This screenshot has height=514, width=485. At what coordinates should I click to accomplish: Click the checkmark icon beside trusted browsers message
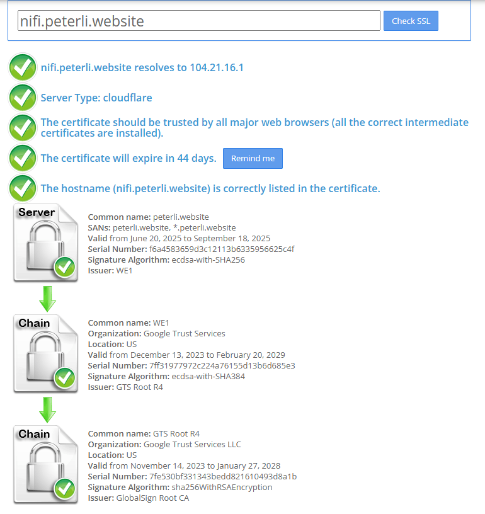pos(23,128)
